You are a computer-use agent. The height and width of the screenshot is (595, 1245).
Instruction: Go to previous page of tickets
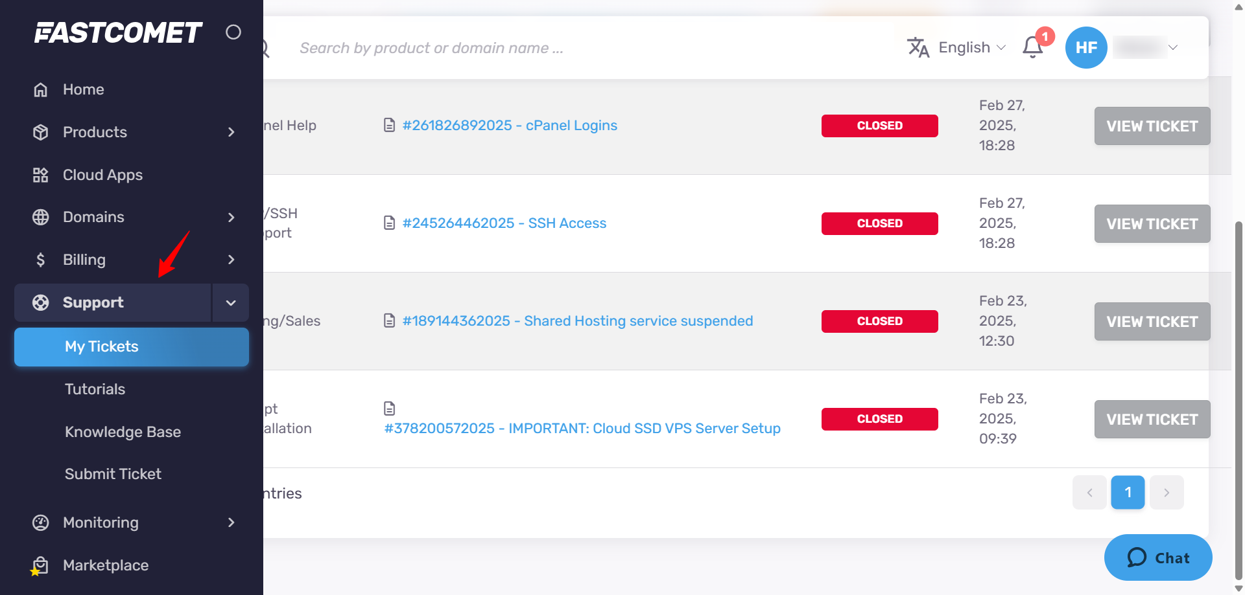point(1089,493)
